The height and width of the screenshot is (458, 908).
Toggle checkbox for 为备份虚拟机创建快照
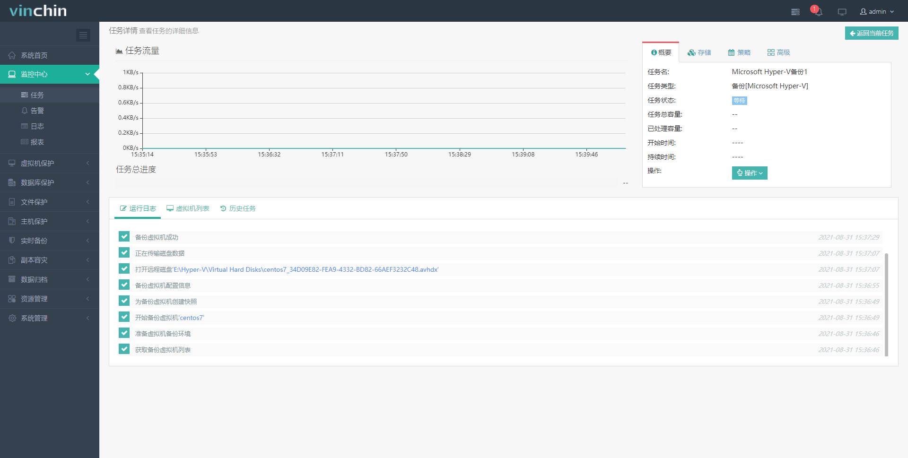[124, 301]
